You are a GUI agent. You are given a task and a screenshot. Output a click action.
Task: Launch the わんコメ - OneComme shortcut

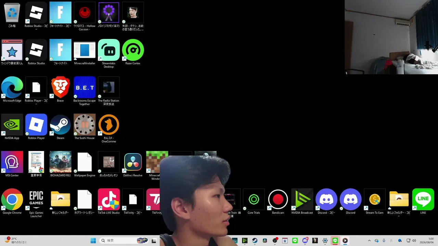pos(109,128)
